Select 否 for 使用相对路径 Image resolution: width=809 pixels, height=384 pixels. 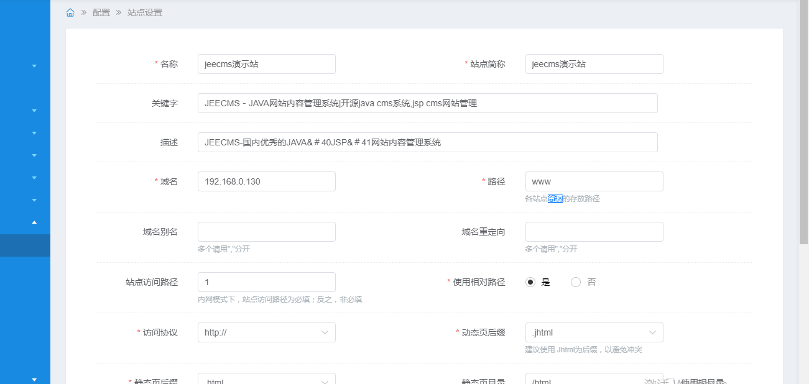pos(576,282)
